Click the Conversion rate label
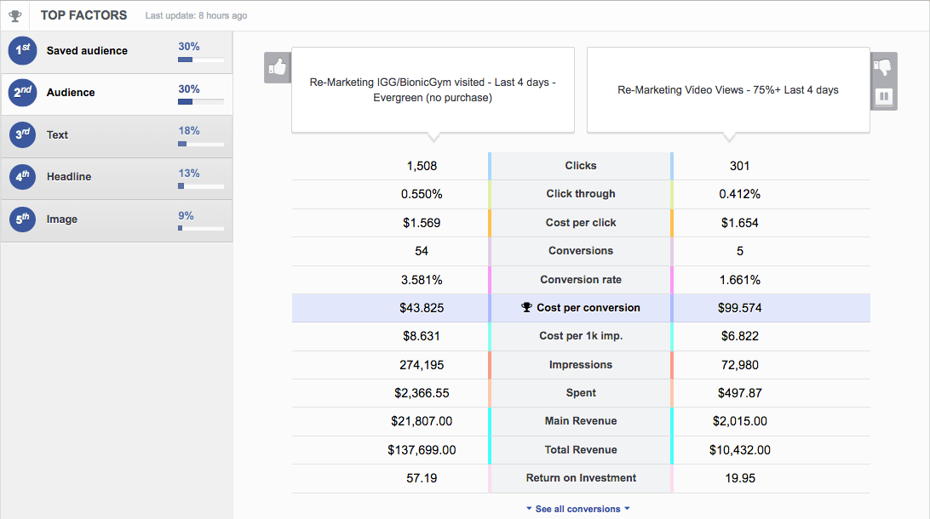This screenshot has width=930, height=519. pos(581,280)
